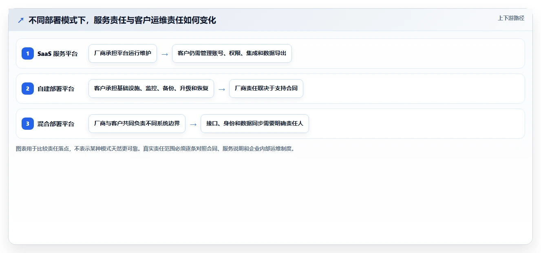Image resolution: width=541 pixels, height=253 pixels.
Task: Click the 厂商责任取决于支持合同 box
Action: click(266, 89)
